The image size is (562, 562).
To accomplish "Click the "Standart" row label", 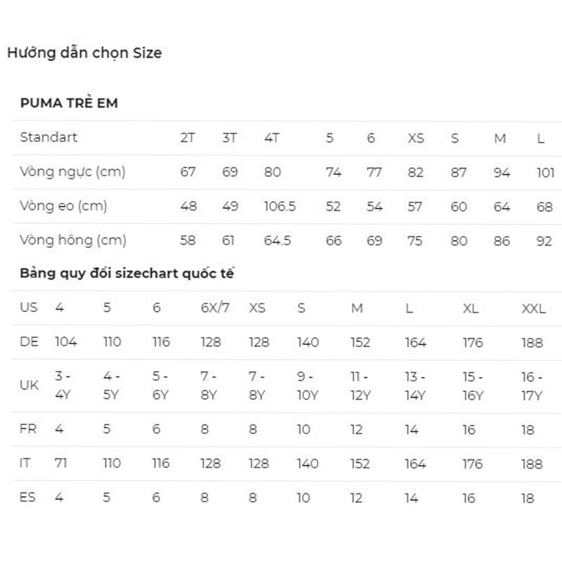I will 48,137.
